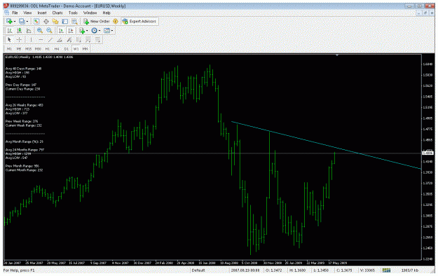Viewport: 438px width, 276px height.
Task: Click the 'L: 1.3450' status bar value
Action: (x=321, y=270)
